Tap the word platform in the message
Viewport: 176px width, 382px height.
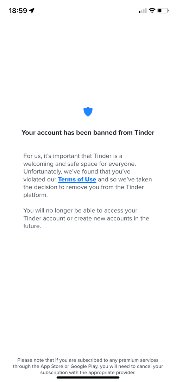pos(34,196)
